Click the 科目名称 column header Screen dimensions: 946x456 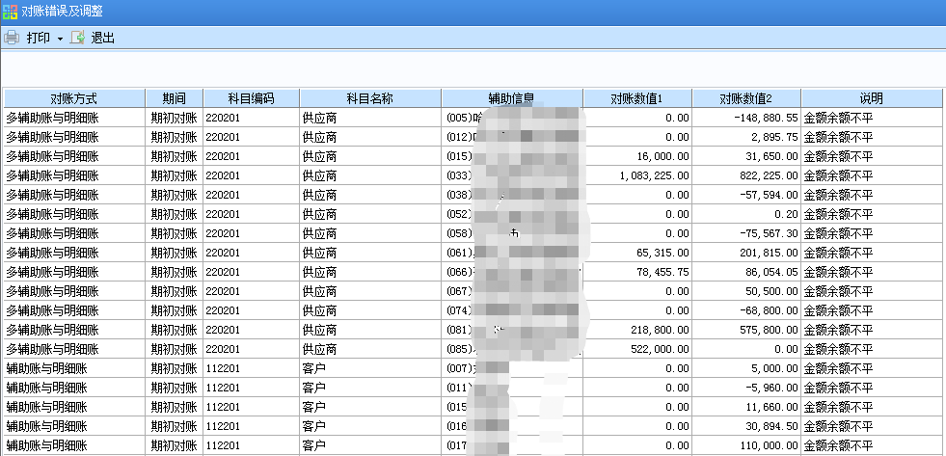[x=370, y=98]
